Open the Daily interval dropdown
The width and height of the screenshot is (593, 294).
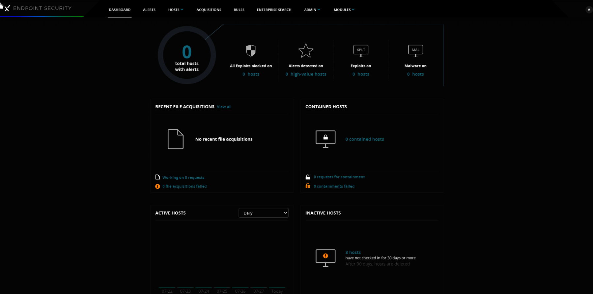pyautogui.click(x=264, y=213)
